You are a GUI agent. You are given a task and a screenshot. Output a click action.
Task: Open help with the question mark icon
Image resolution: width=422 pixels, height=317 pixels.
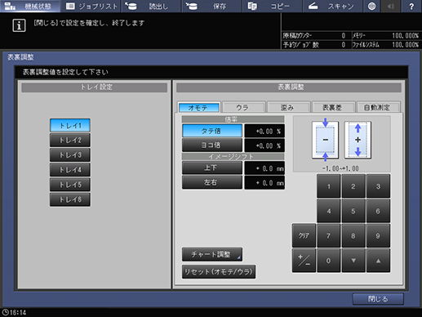(411, 6)
